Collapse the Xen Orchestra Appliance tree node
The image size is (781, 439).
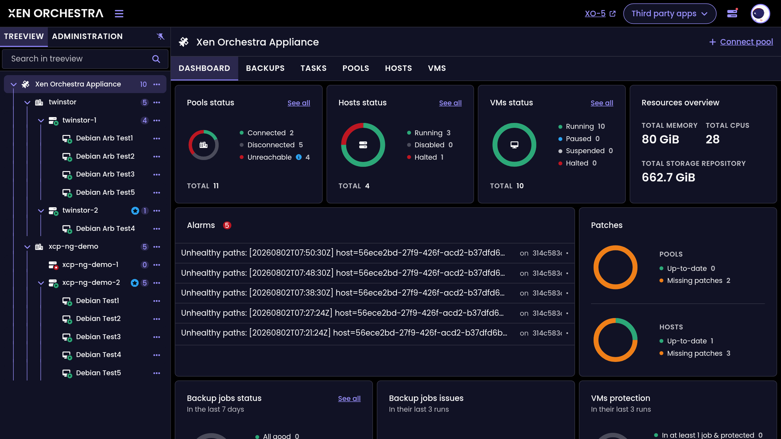click(14, 85)
